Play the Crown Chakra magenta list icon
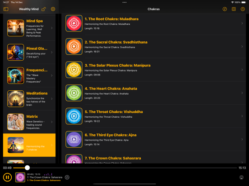Screen dimensions: 249x186 pyautogui.click(x=74, y=159)
